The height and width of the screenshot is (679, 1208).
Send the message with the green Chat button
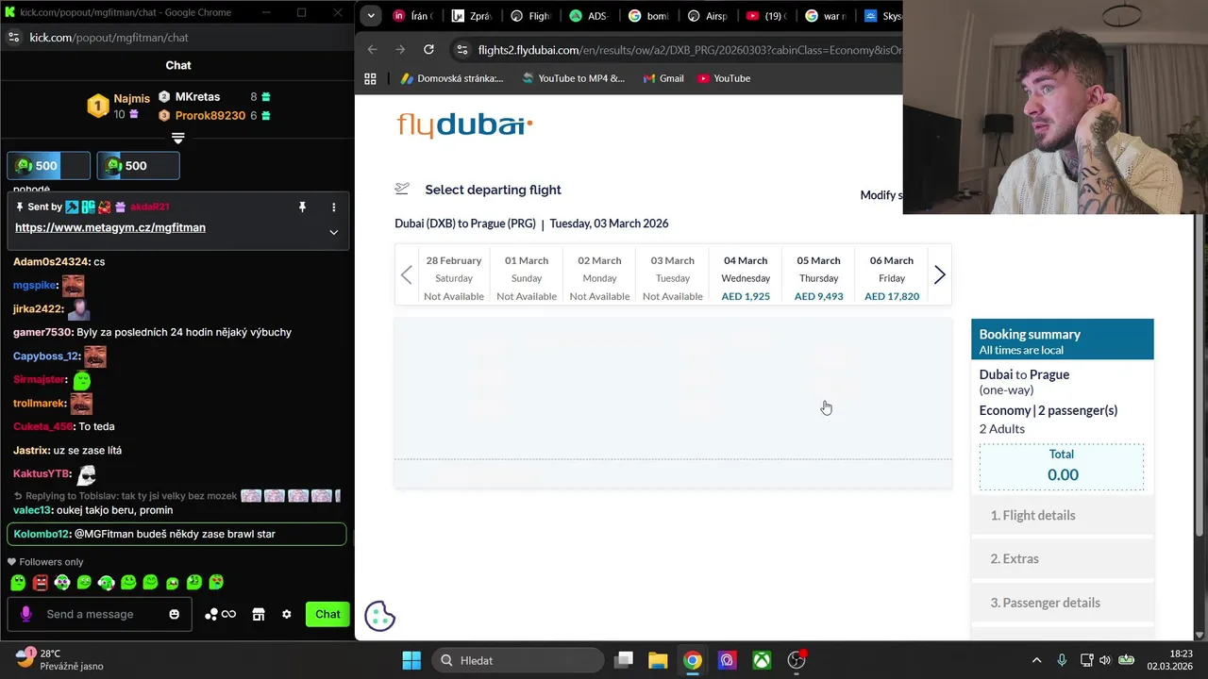(x=327, y=614)
